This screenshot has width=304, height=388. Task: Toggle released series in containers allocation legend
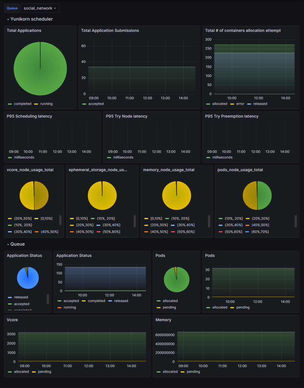tap(260, 104)
